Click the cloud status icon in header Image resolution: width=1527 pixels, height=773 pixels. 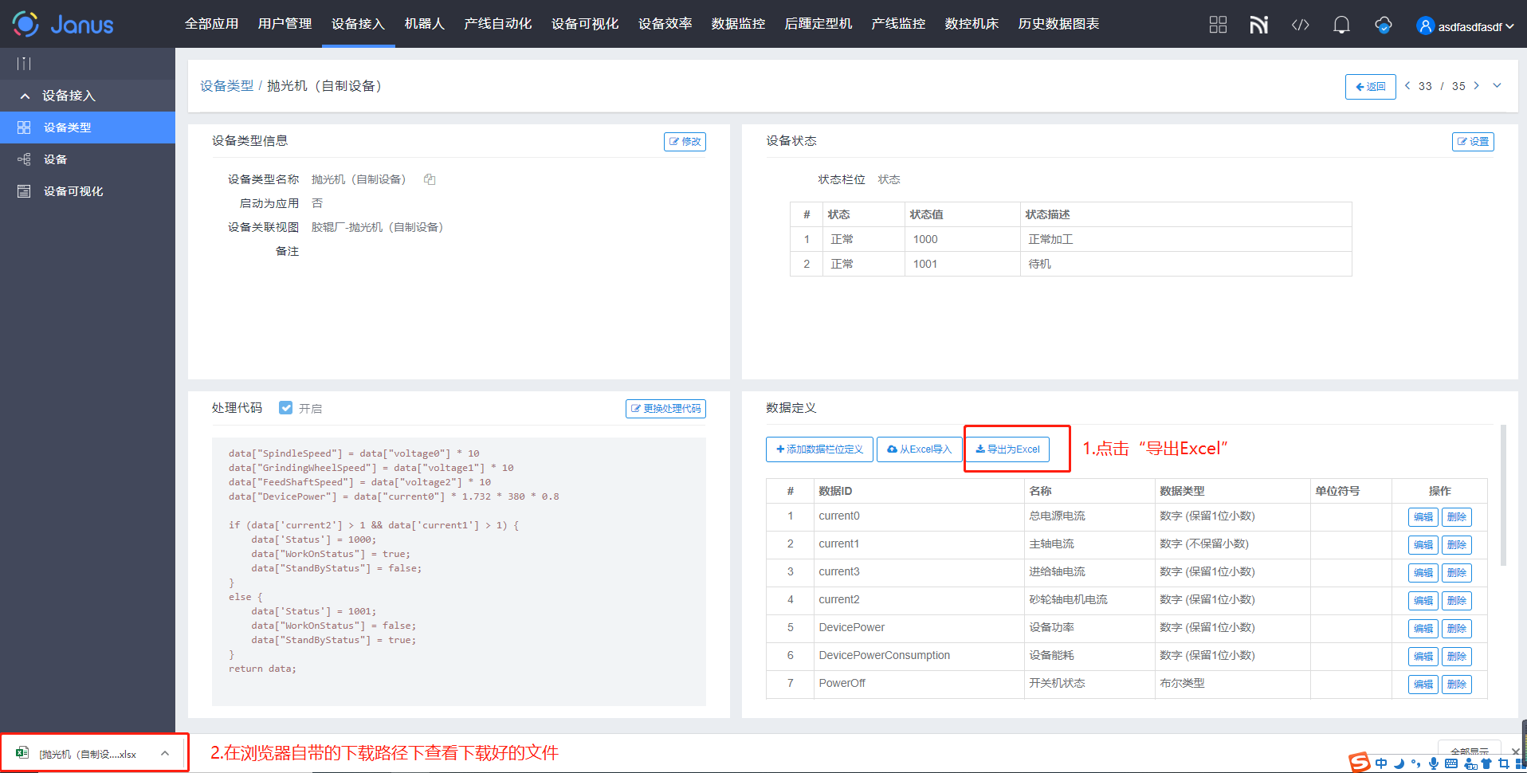click(1384, 25)
